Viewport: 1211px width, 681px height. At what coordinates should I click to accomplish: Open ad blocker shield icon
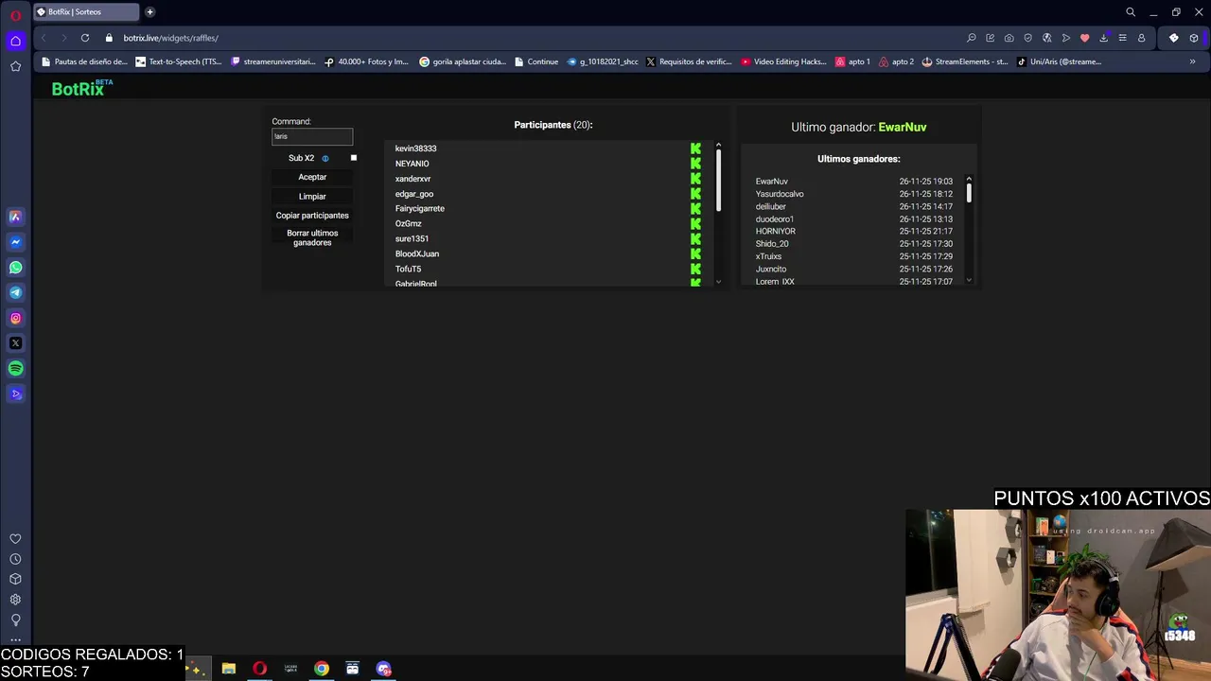[x=1027, y=38]
